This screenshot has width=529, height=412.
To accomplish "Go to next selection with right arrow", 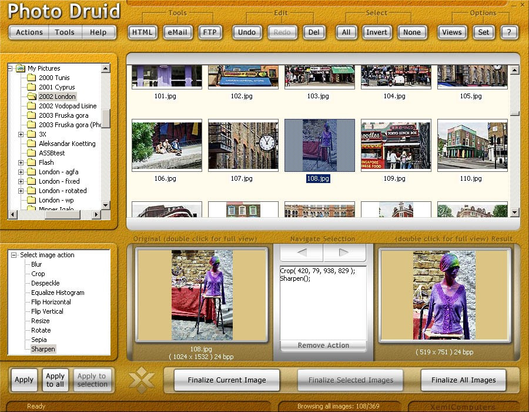I will click(x=344, y=252).
